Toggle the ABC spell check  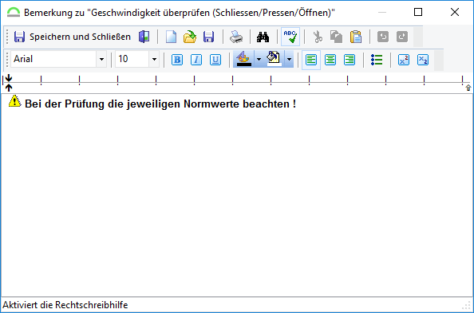290,37
